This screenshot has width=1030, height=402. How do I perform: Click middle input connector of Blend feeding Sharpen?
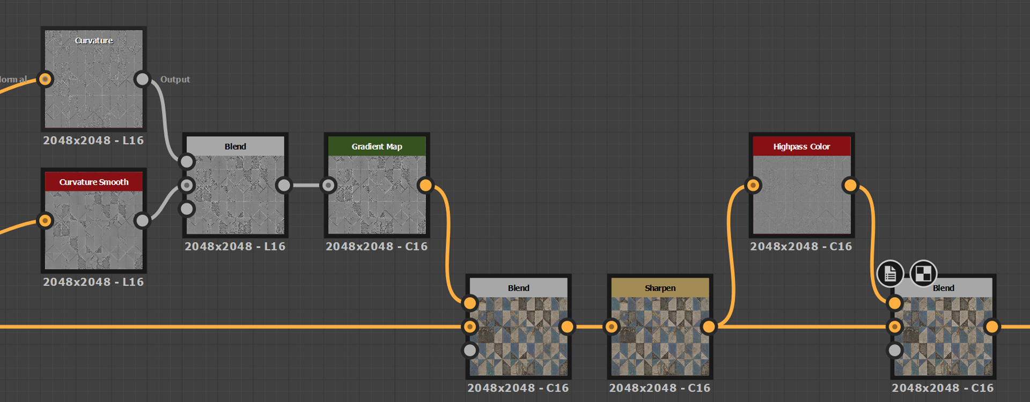pos(470,326)
